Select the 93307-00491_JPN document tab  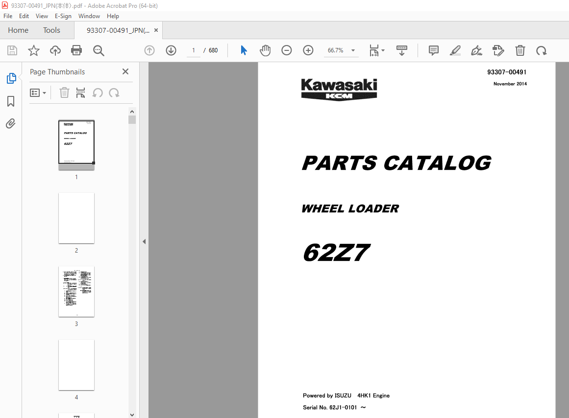118,30
